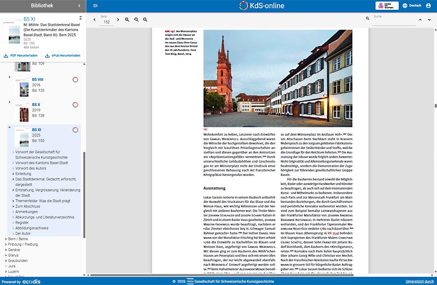
Task: Click the acodis logo in footer
Action: pos(31,282)
